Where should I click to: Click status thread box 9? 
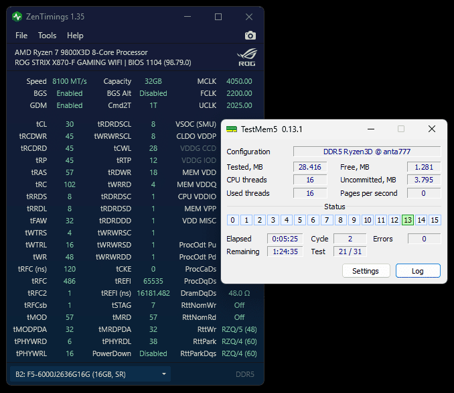pos(354,220)
